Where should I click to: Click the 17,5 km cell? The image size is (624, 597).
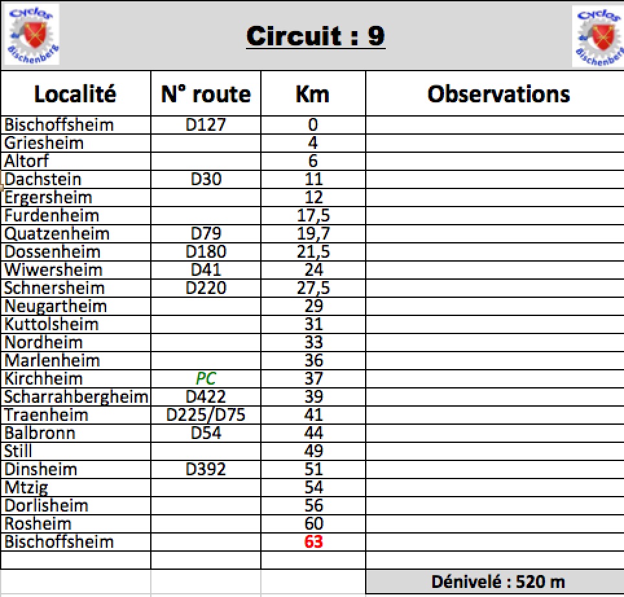tap(313, 216)
